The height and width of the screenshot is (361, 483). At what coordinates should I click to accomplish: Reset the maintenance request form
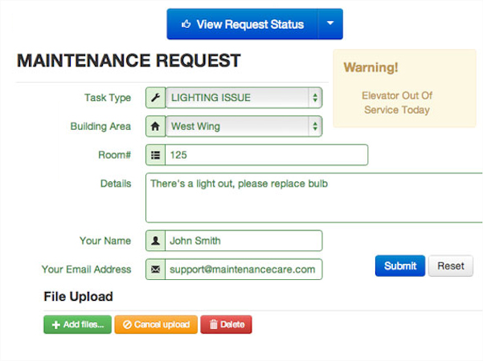click(450, 266)
